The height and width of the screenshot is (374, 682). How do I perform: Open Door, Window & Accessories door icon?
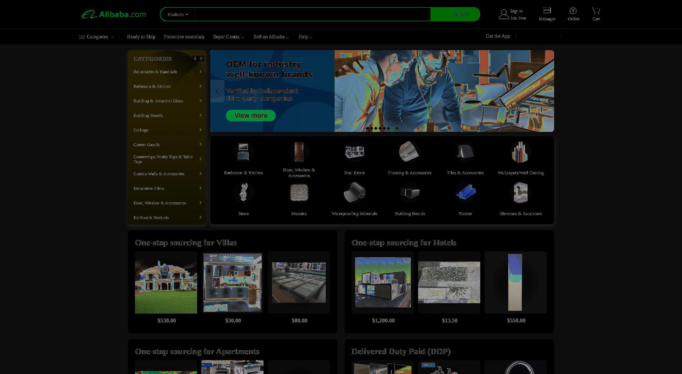[299, 152]
